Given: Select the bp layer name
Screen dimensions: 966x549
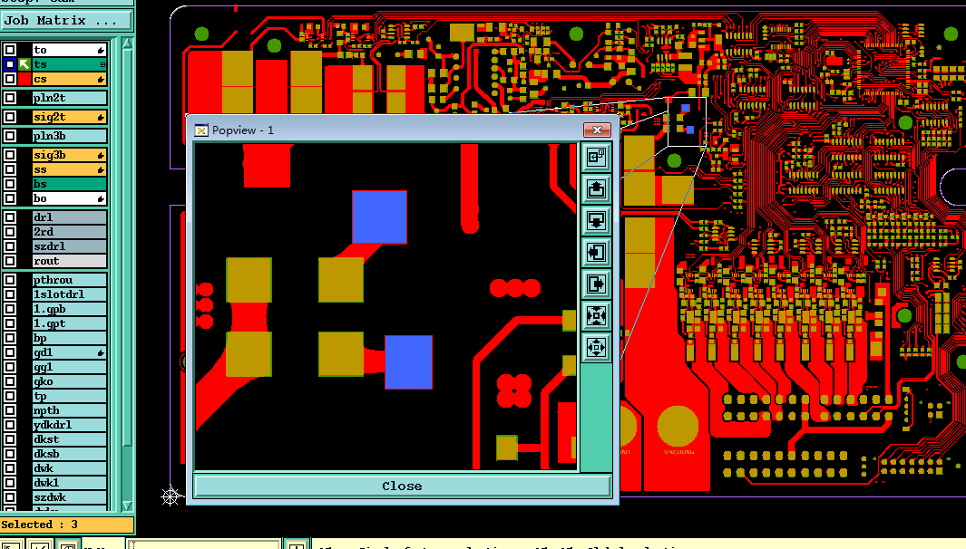Looking at the screenshot, I should (70, 338).
